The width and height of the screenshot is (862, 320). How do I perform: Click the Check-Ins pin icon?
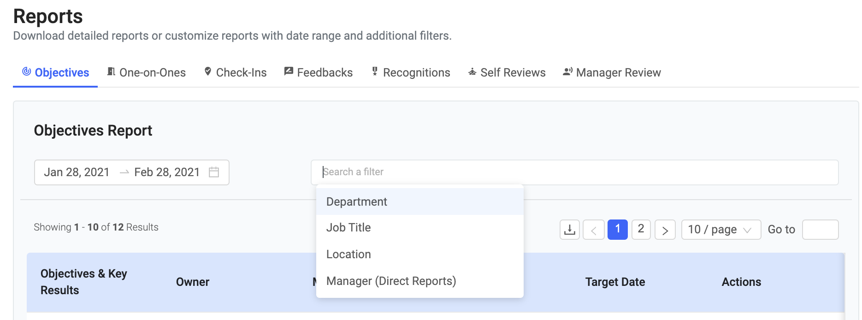[208, 71]
